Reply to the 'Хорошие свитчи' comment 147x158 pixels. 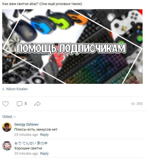[44, 154]
